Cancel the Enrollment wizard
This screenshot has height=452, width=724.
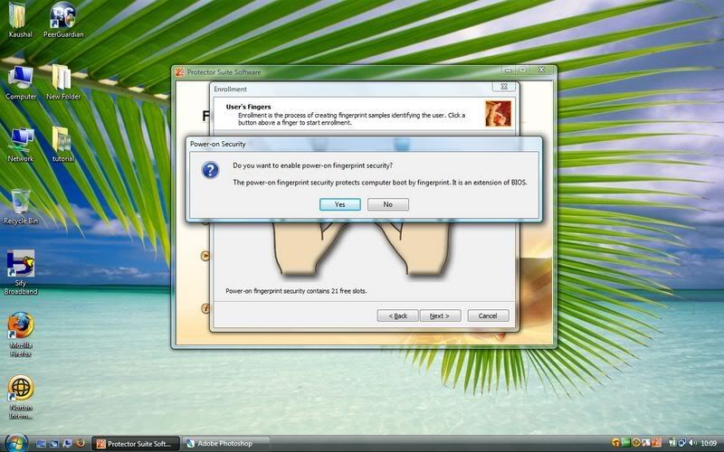pyautogui.click(x=488, y=315)
